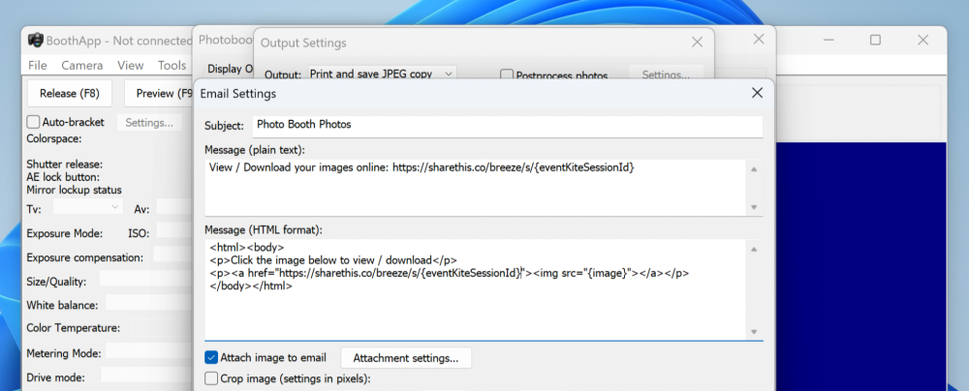
Task: Click in the Subject field
Action: [508, 125]
